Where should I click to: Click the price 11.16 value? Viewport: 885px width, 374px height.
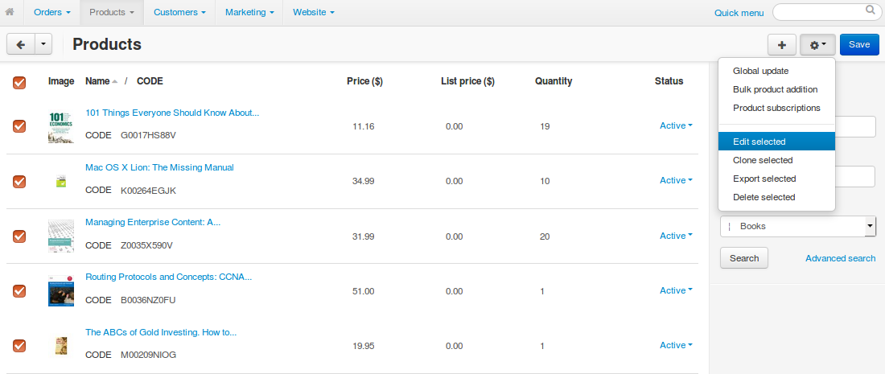(364, 126)
